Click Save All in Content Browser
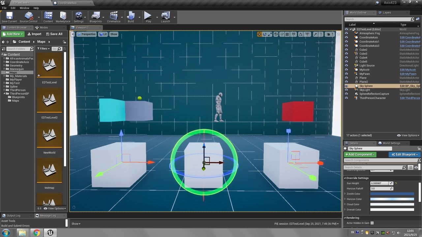 click(x=54, y=34)
